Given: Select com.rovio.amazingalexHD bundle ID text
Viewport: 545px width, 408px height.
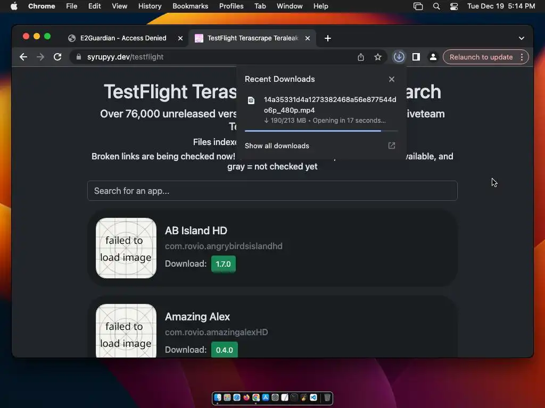Looking at the screenshot, I should [x=216, y=333].
